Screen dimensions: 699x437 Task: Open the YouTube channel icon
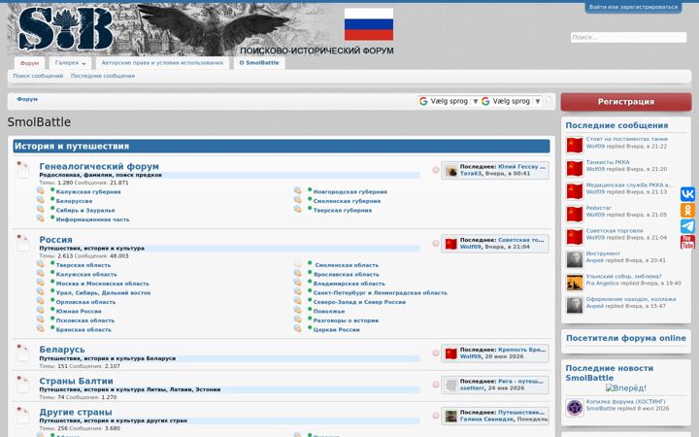pos(687,242)
